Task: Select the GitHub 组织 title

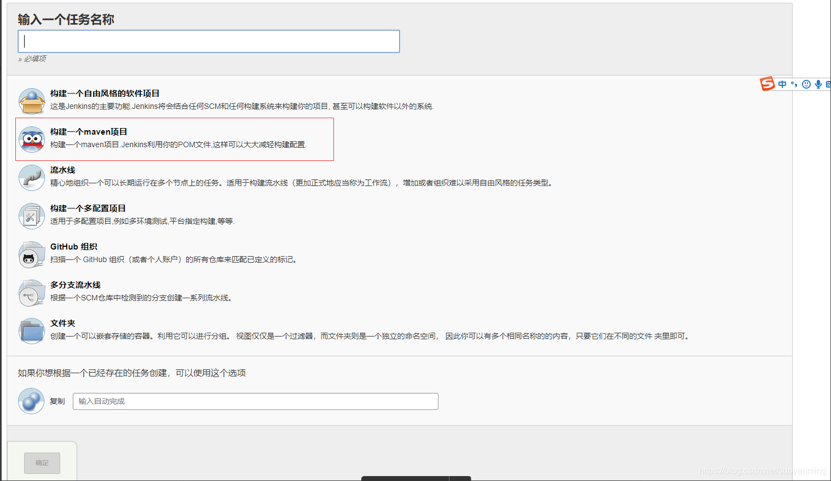Action: click(x=74, y=247)
